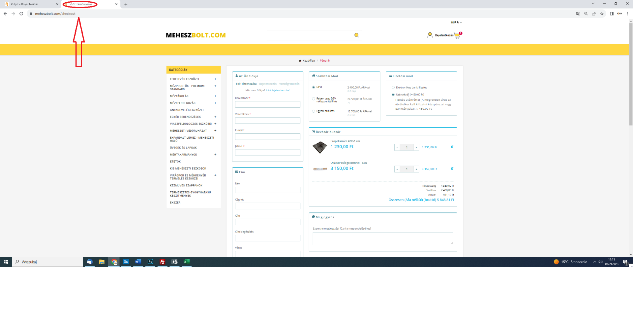Viewport: 633px width, 326px height.
Task: Click the user account silhouette icon
Action: point(430,35)
